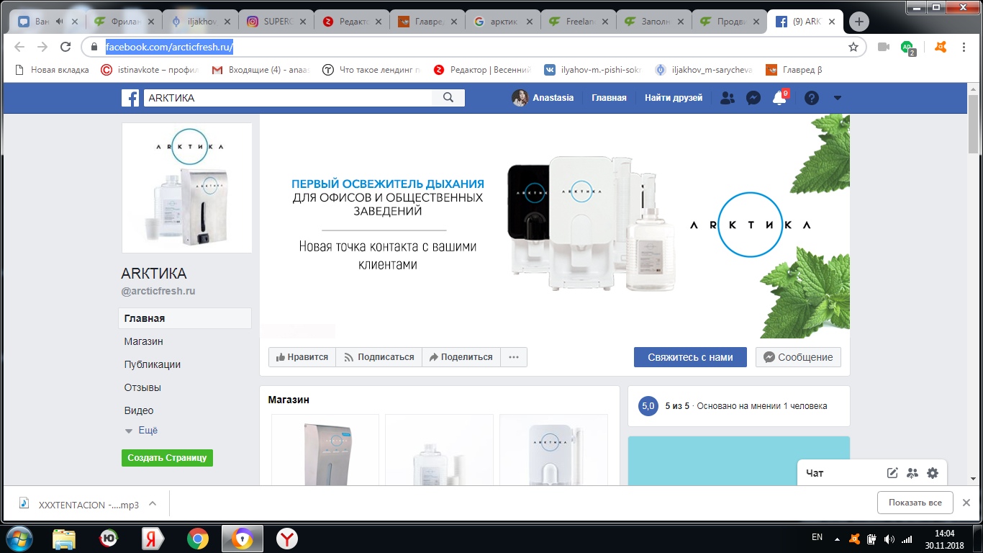Open chat settings gear icon
The height and width of the screenshot is (553, 983).
pyautogui.click(x=933, y=473)
